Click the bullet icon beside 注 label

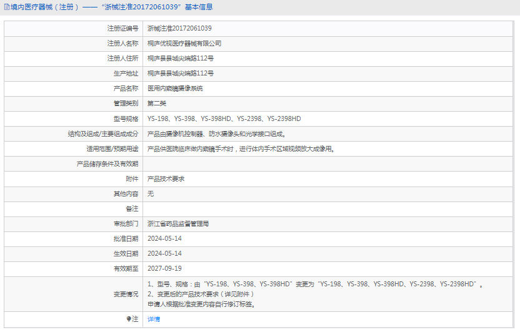click(x=129, y=319)
